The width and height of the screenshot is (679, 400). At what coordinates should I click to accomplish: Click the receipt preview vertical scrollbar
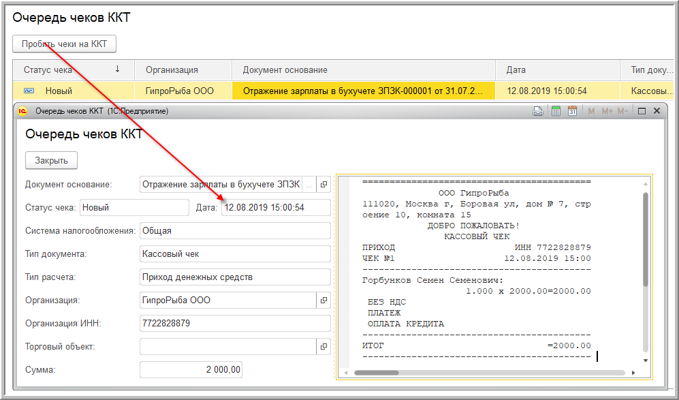coord(646,239)
